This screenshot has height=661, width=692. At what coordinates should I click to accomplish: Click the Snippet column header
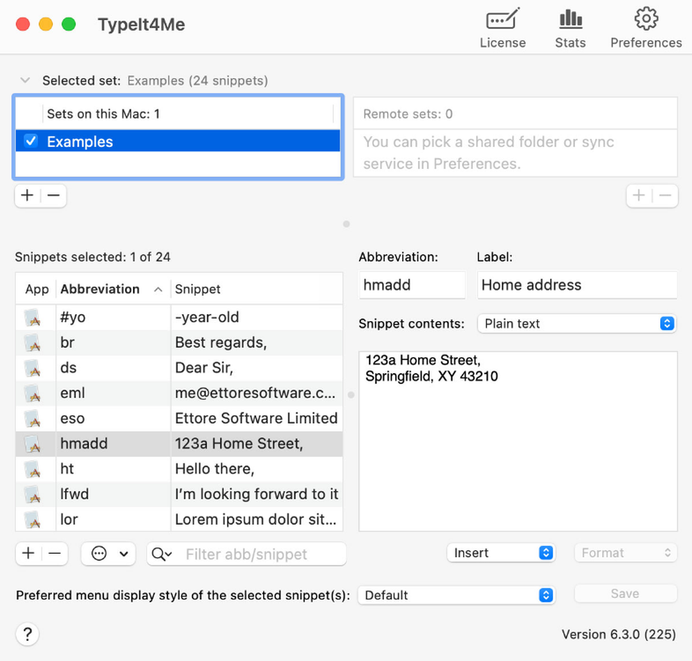(257, 289)
